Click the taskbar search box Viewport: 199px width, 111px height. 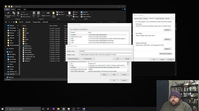tap(23, 109)
